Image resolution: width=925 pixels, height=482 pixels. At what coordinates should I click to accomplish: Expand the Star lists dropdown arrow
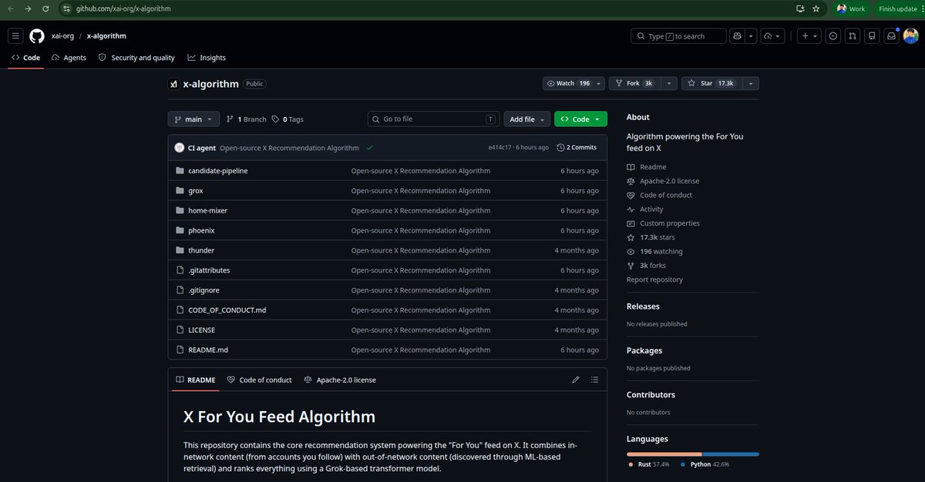pyautogui.click(x=751, y=83)
